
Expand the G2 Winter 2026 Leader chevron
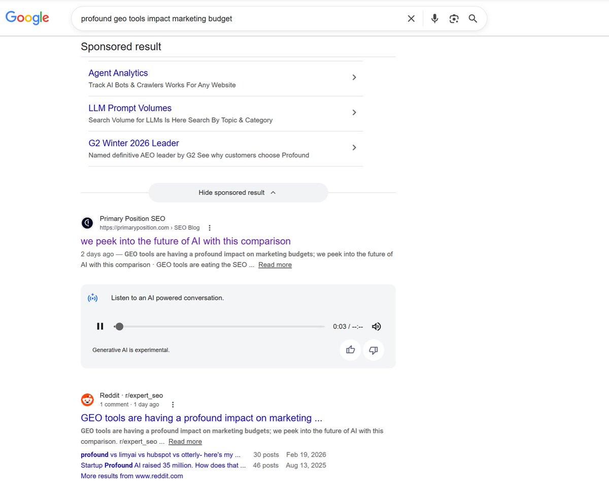click(354, 147)
